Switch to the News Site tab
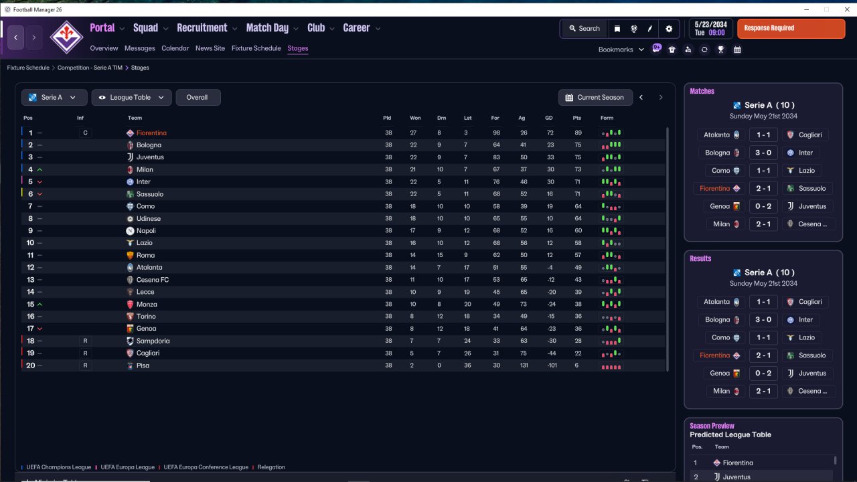This screenshot has height=482, width=857. coord(210,48)
